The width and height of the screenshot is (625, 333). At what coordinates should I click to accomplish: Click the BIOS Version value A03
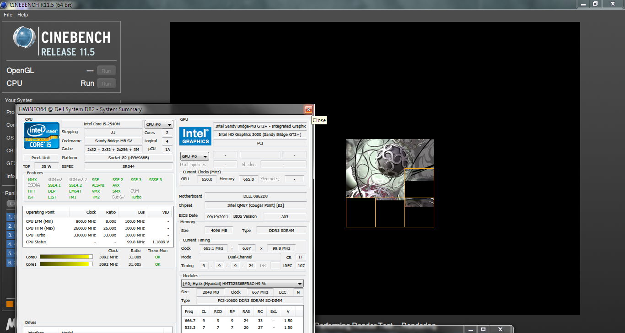click(285, 217)
